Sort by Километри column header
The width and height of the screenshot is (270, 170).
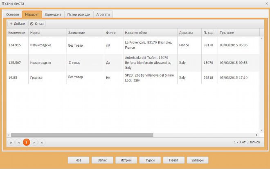[x=17, y=32]
